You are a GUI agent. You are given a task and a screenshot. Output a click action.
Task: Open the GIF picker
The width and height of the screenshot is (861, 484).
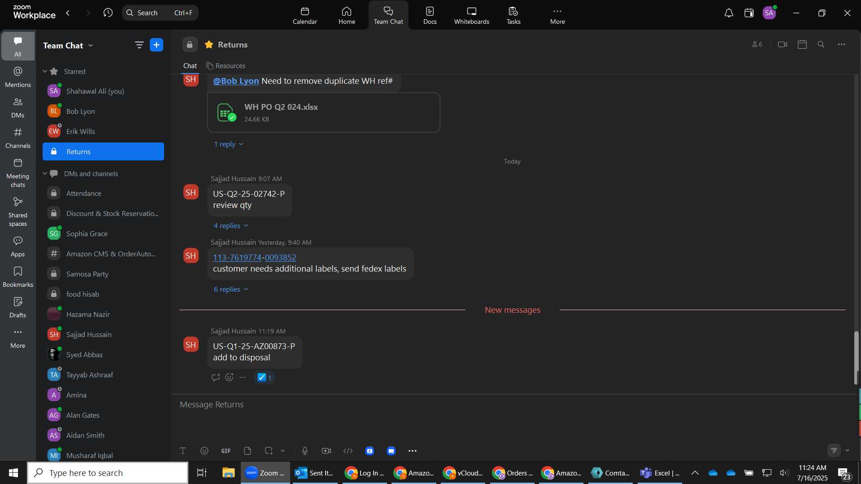[226, 451]
